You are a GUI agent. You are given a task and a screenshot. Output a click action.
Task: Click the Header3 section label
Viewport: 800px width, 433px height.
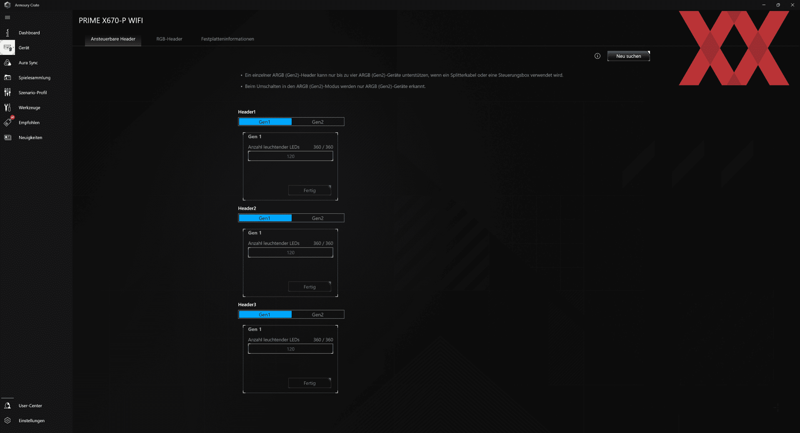tap(247, 305)
